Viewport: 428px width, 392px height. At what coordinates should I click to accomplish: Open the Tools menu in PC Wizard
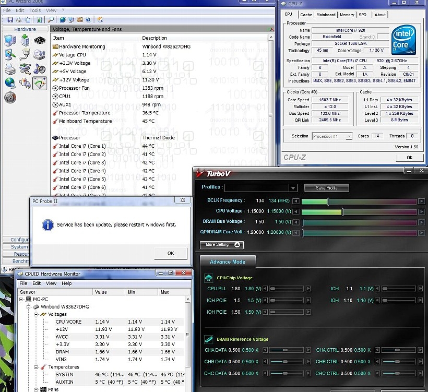point(35,10)
